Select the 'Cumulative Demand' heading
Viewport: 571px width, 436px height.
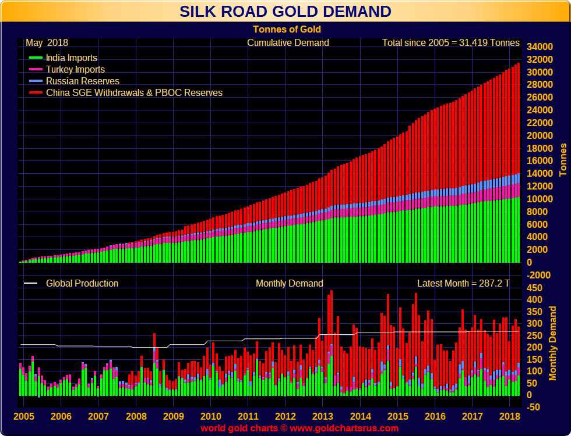[x=288, y=42]
